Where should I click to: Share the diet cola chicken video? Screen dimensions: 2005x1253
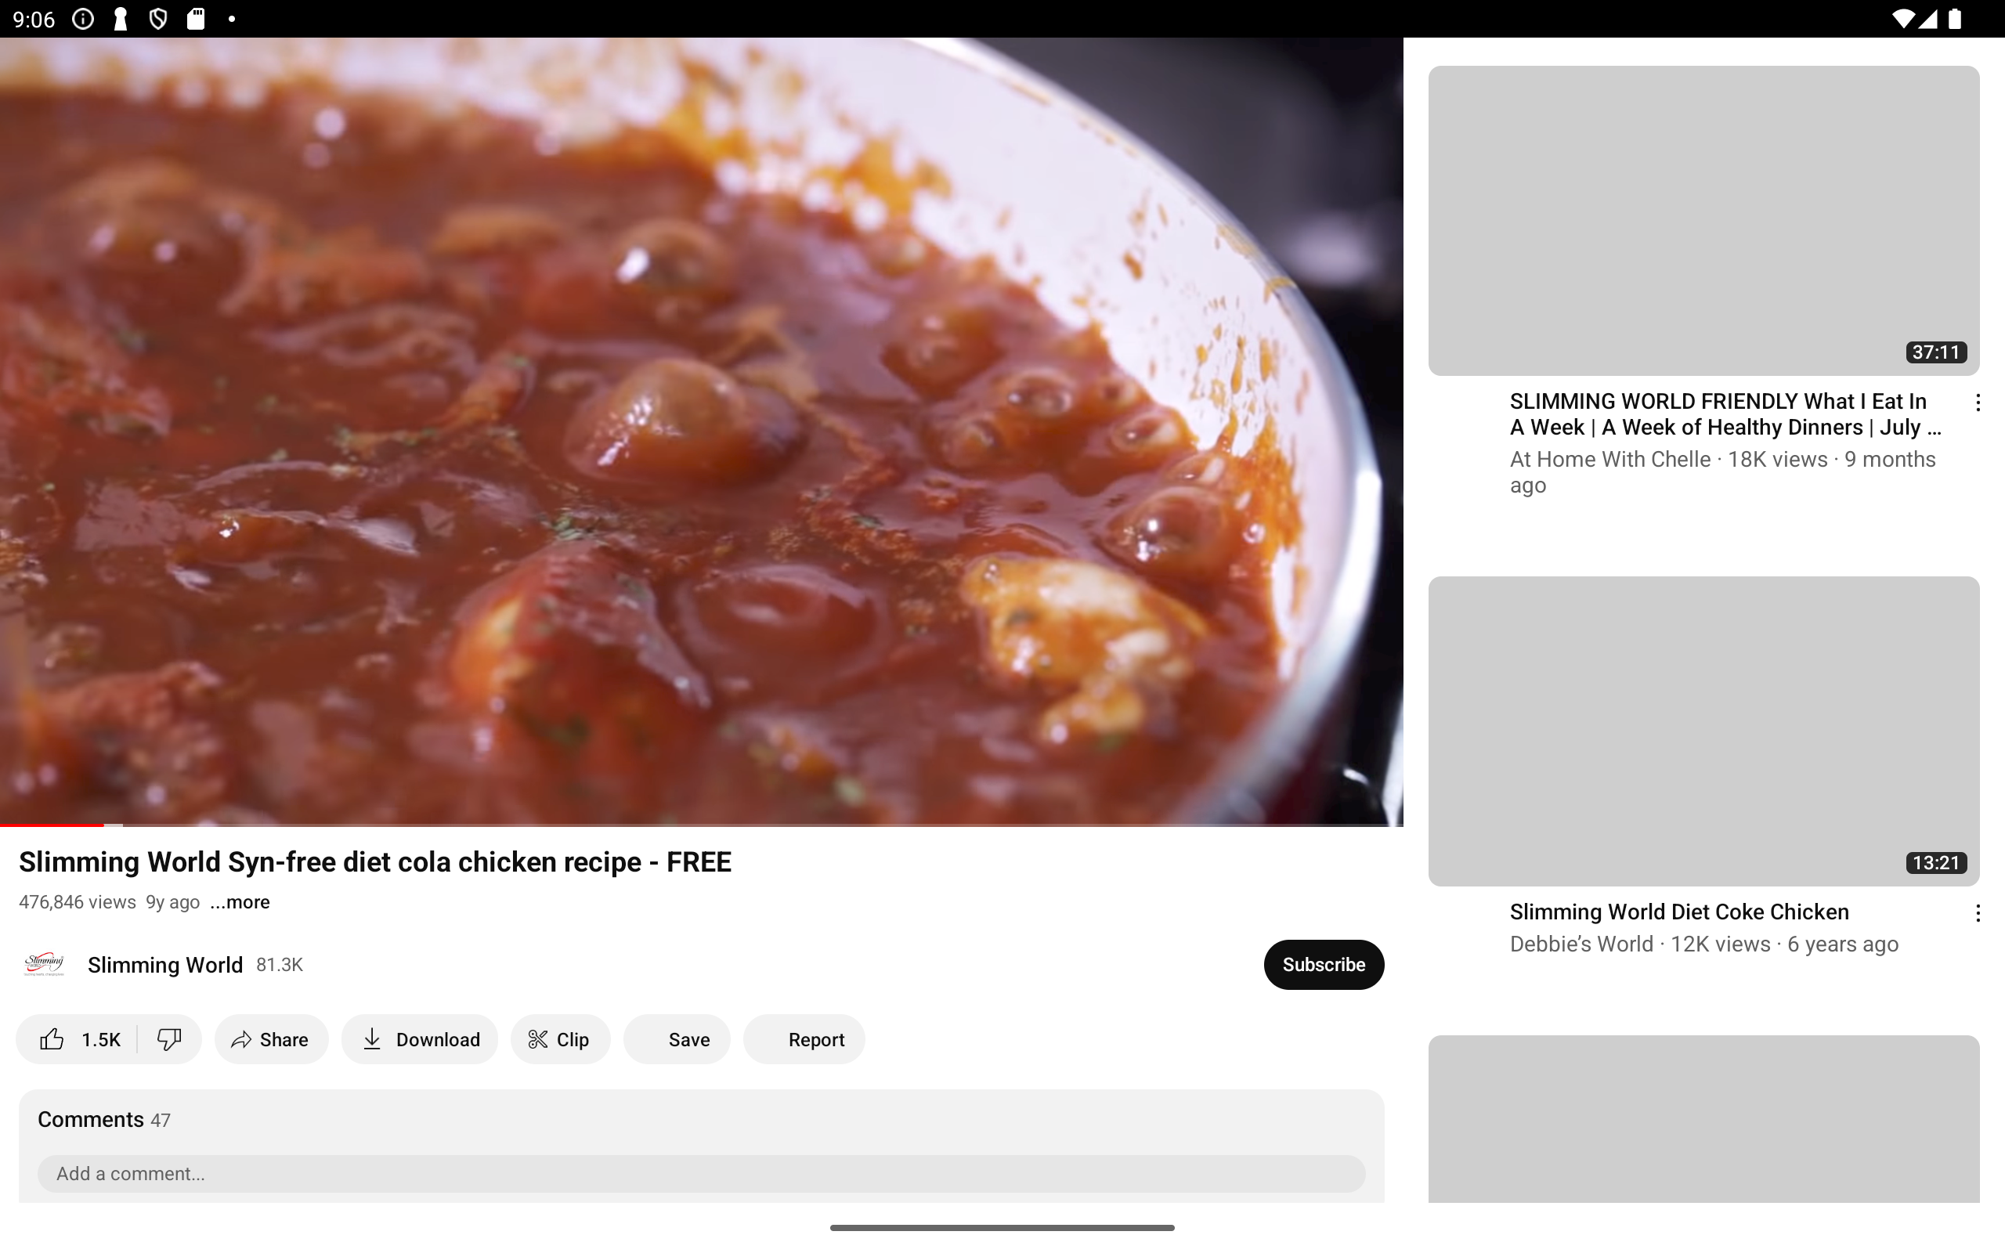[x=271, y=1039]
